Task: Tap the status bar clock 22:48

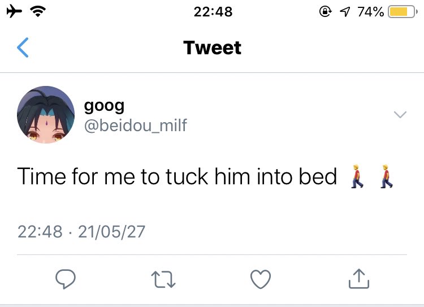Action: (x=213, y=12)
